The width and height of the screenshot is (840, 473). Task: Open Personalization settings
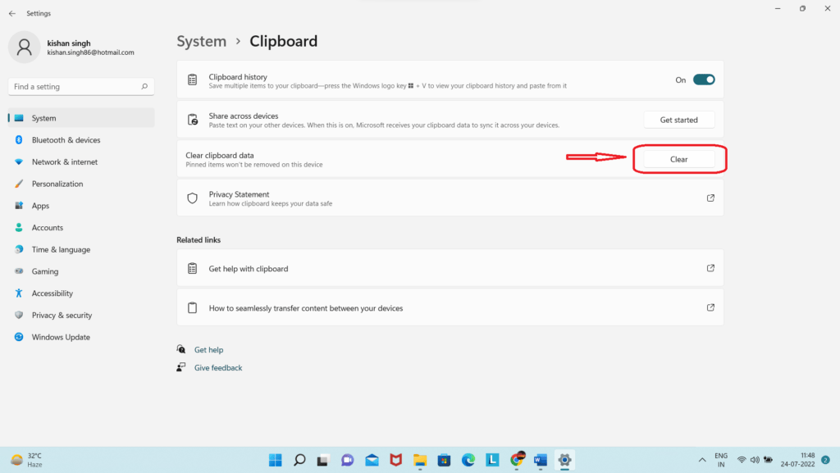81,184
